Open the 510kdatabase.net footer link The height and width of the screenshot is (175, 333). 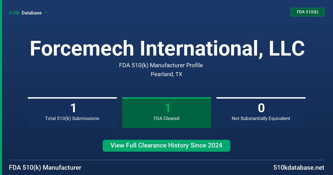299,167
